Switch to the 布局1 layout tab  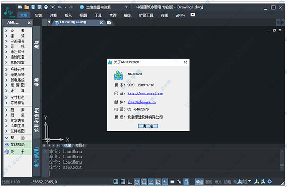(79, 145)
